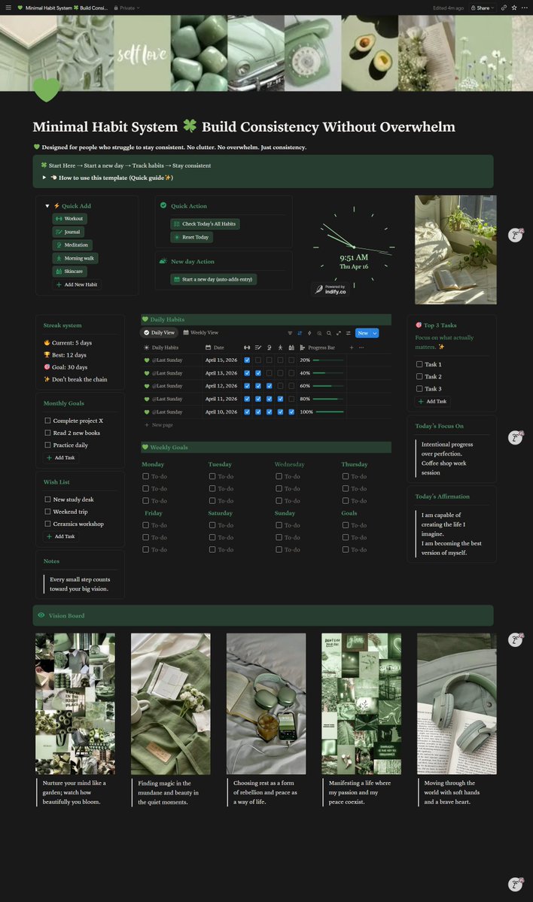
Task: Click Start a new day button
Action: tap(214, 279)
